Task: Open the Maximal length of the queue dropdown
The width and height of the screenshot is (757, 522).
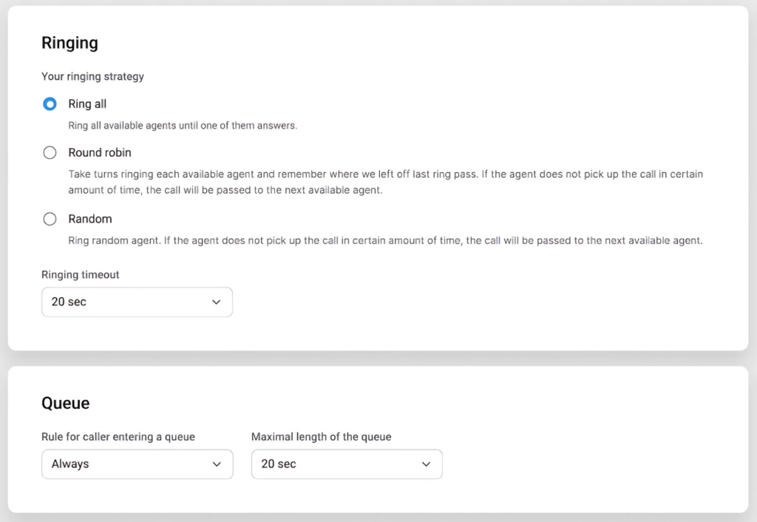Action: click(347, 464)
